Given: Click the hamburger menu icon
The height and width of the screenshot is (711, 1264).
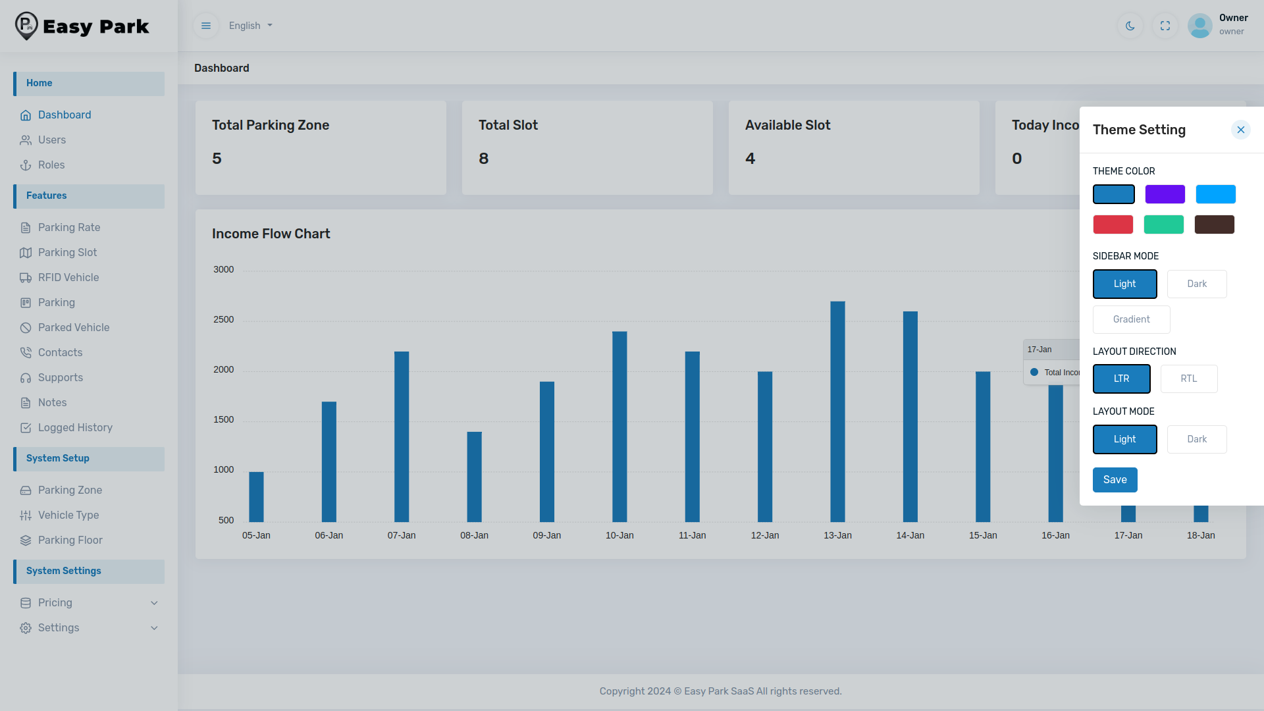Looking at the screenshot, I should pyautogui.click(x=206, y=26).
